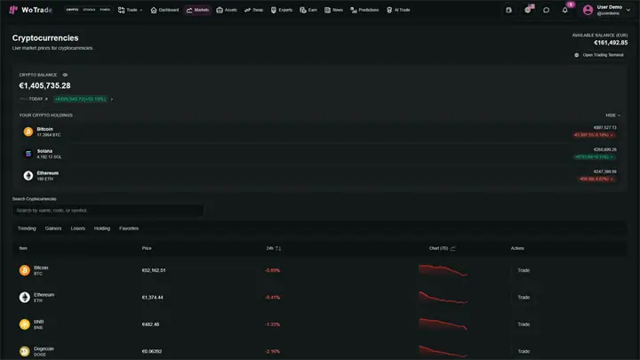Open the News section

coord(333,10)
